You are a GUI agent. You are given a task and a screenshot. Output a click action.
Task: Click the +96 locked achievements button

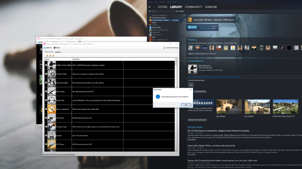point(191,85)
